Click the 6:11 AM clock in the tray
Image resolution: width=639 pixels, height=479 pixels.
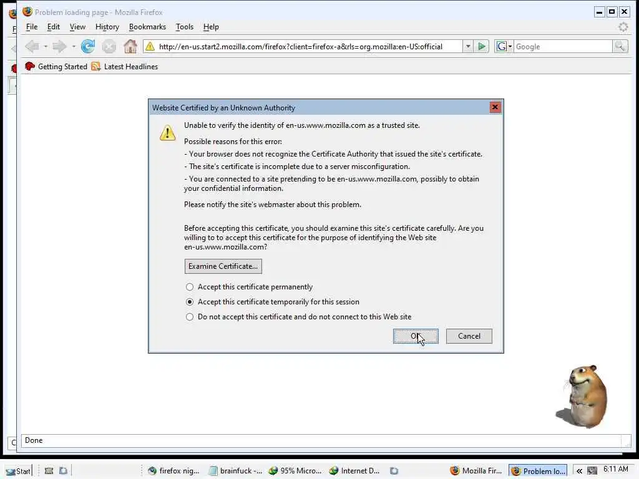(x=616, y=469)
